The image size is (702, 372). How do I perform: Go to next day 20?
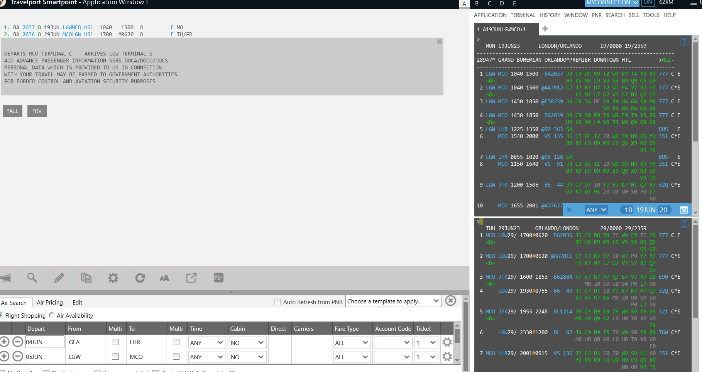click(x=665, y=210)
